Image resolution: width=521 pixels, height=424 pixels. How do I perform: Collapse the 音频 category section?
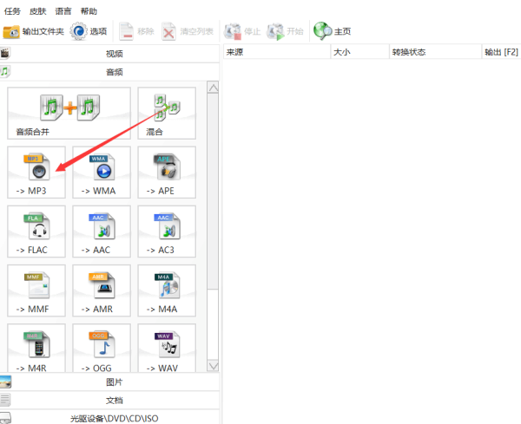pyautogui.click(x=109, y=72)
